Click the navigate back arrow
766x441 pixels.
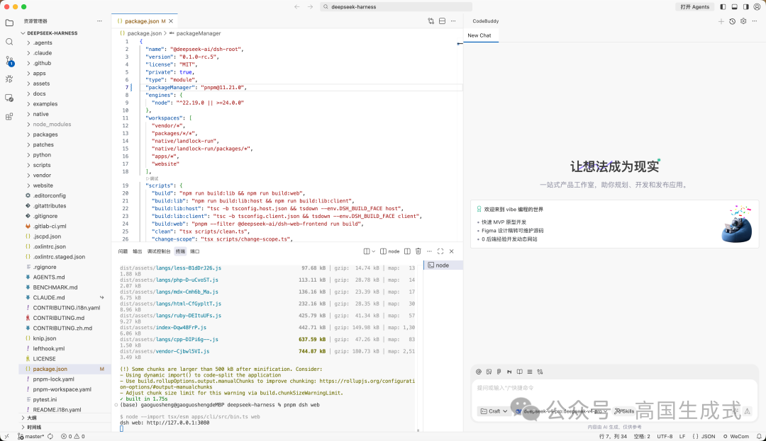(x=297, y=7)
